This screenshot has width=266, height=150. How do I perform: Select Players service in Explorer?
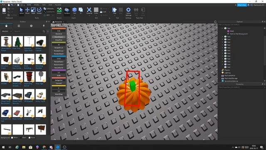pyautogui.click(x=227, y=70)
